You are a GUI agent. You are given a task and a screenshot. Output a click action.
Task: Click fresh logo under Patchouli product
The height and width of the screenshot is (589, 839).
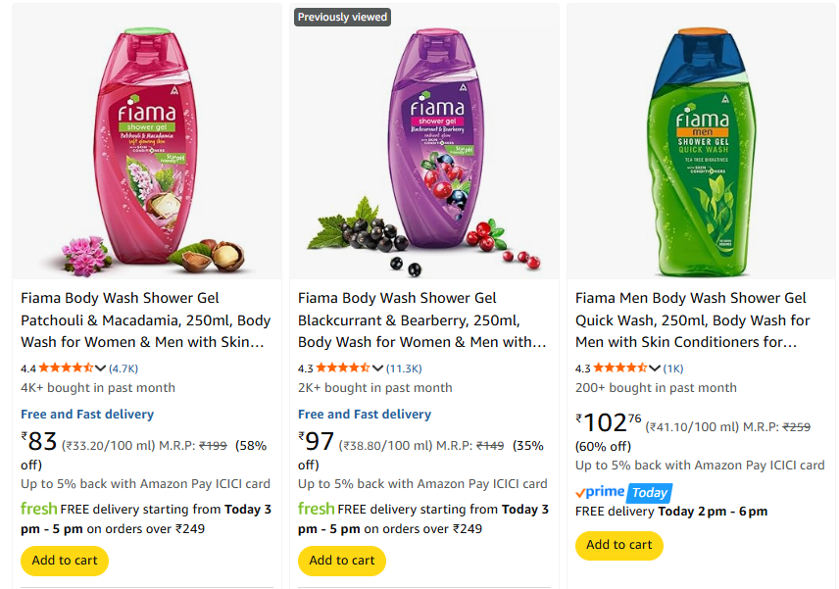39,509
